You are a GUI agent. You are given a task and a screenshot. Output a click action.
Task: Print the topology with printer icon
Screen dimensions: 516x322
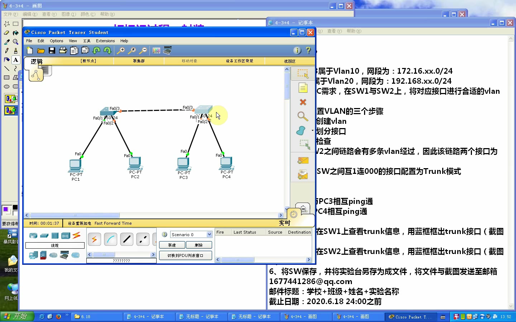pyautogui.click(x=63, y=50)
